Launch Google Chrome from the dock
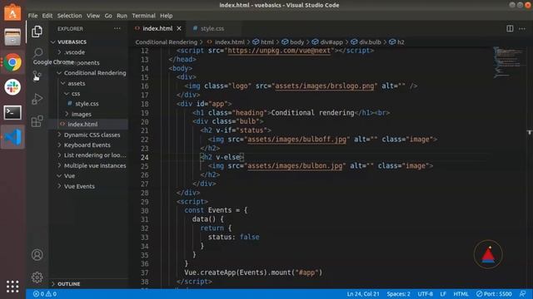Viewport: 533px width, 299px height. coord(12,62)
